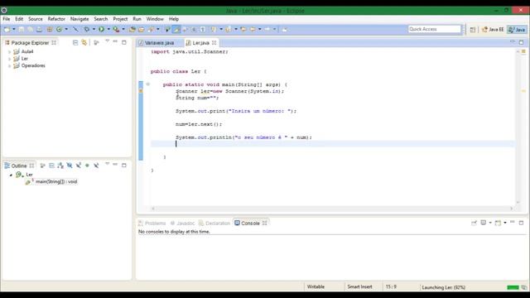This screenshot has height=298, width=530.
Task: Toggle Hide Local Types in Outline
Action: (x=96, y=166)
